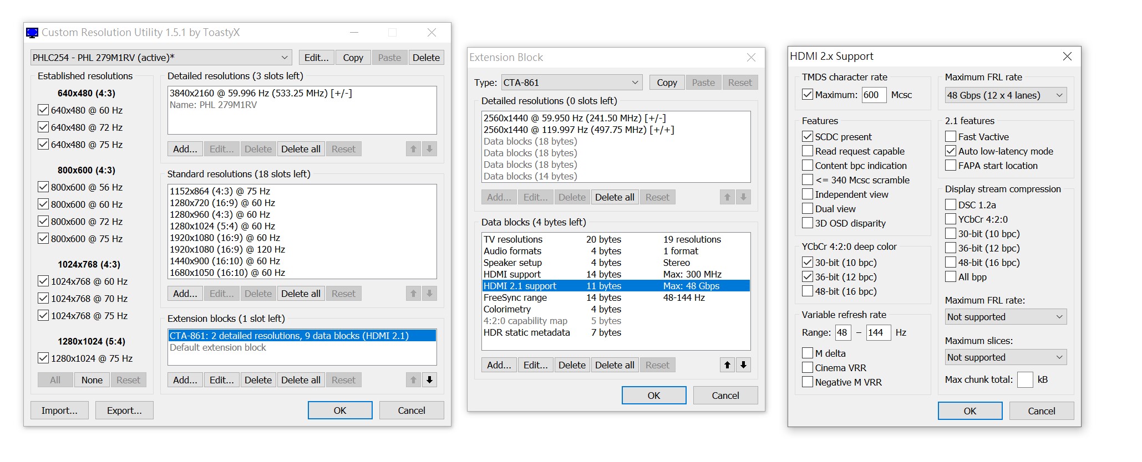Open the Maximum slices dropdown
This screenshot has width=1142, height=462.
point(1005,357)
